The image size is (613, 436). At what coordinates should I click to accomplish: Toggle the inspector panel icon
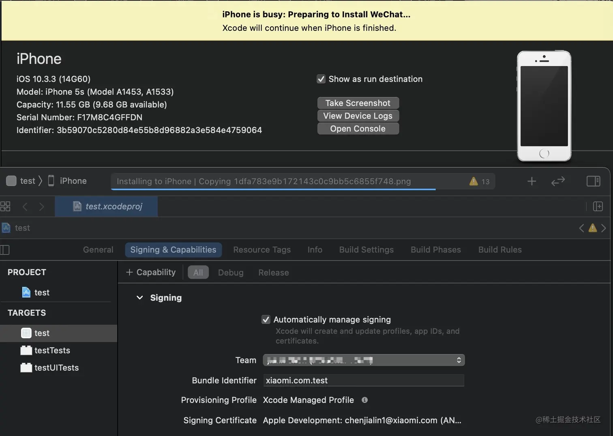click(x=594, y=181)
